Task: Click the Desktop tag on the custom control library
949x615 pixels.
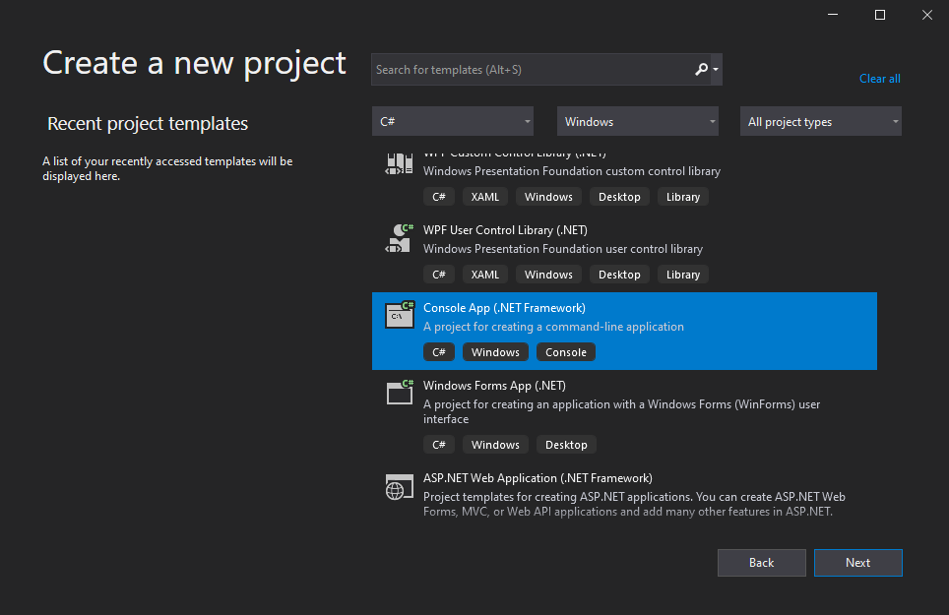Action: pyautogui.click(x=620, y=197)
